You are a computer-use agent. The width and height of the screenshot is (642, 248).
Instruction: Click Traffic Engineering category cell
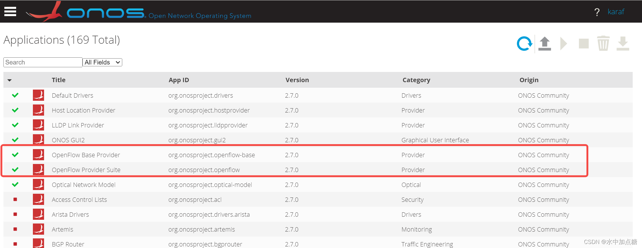(427, 244)
